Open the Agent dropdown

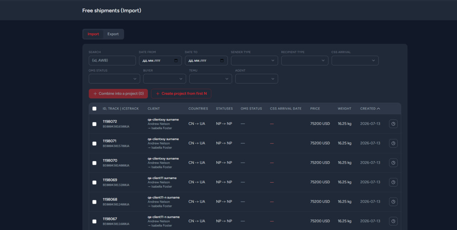(x=257, y=79)
